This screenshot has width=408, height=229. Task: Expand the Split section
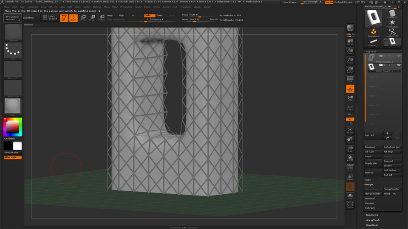tap(368, 180)
